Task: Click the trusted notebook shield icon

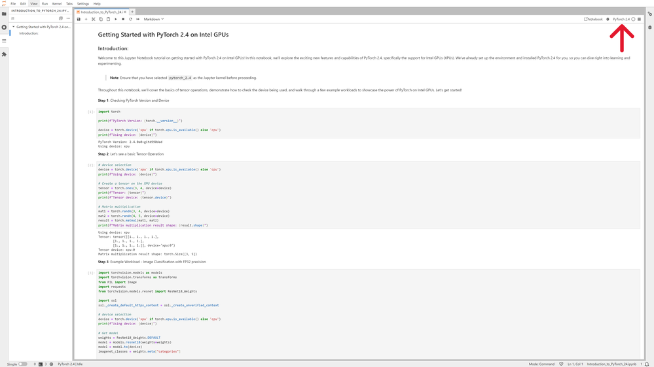Action: [x=561, y=364]
